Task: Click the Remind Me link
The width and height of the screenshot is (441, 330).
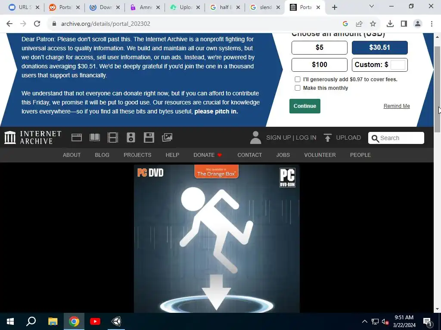Action: pyautogui.click(x=397, y=106)
